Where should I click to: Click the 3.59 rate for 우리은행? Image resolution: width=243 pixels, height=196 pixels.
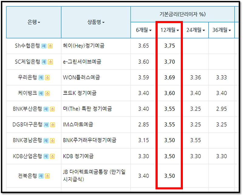click(x=143, y=77)
